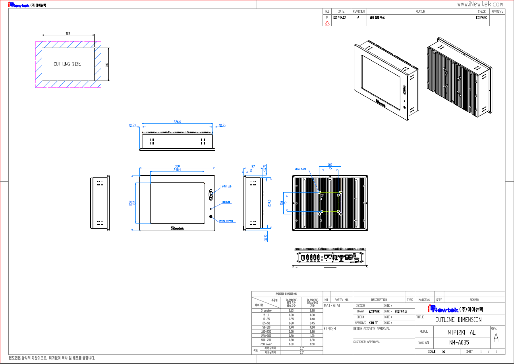Click the 'APPROVE' header in the revision table
The width and height of the screenshot is (514, 364).
497,12
